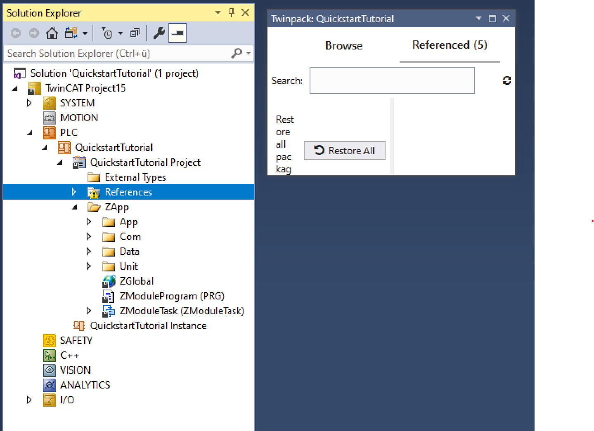Viewport: 594px width, 431px height.
Task: Click the Restore All button
Action: pos(345,151)
